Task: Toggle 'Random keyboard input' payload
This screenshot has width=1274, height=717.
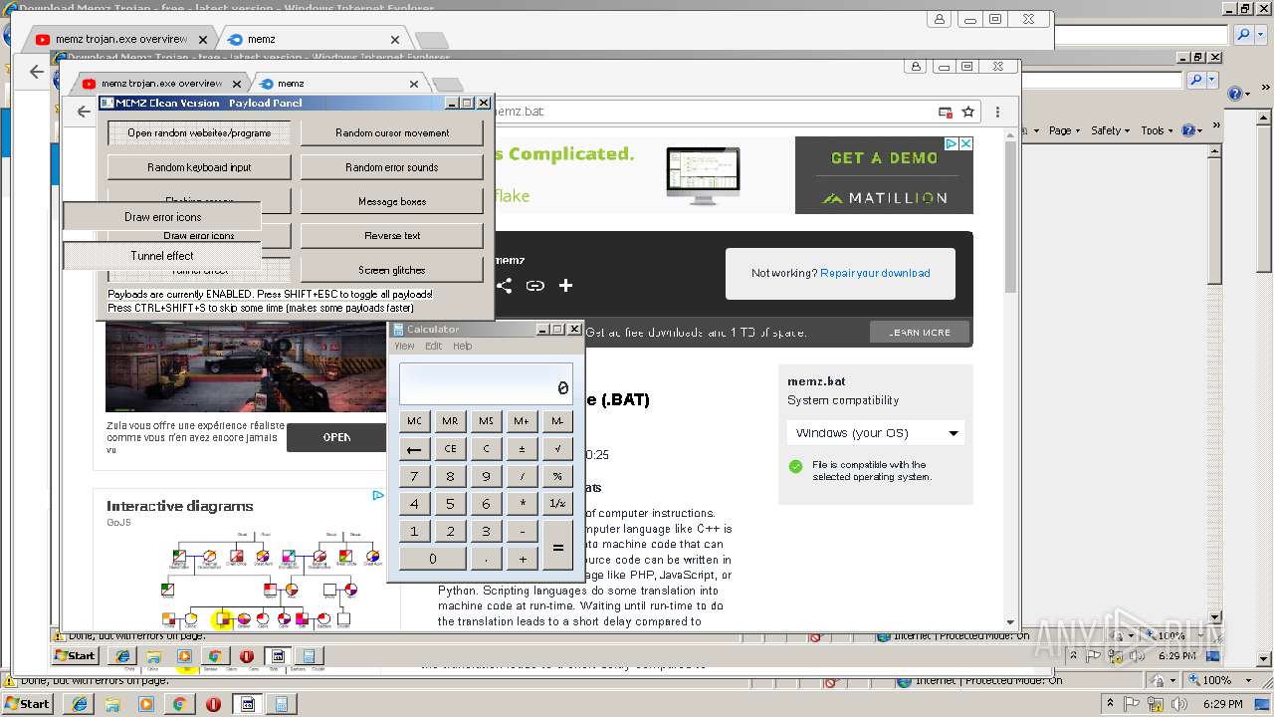Action: coord(199,167)
